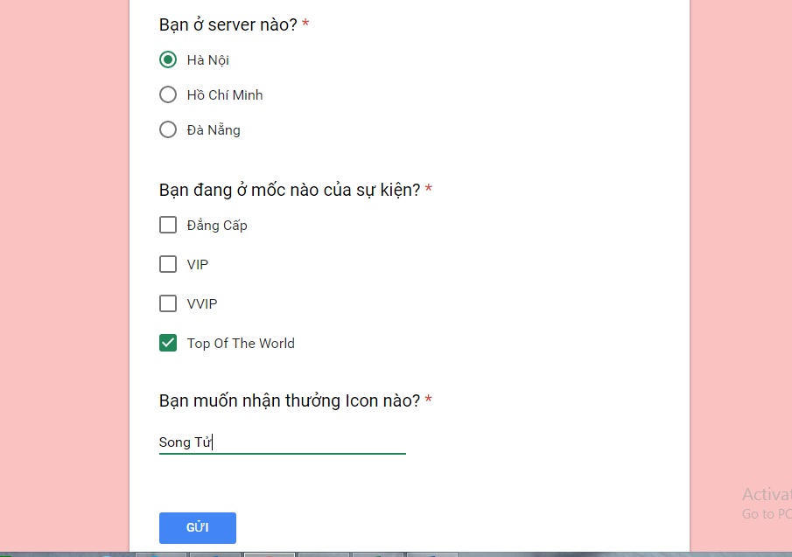Screen dimensions: 792x557
Task: Click the 'Bạn ở server nào?' question title
Action: [x=228, y=24]
